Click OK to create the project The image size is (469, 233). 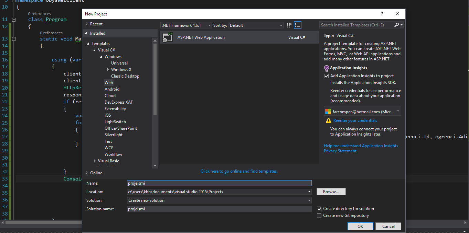(360, 226)
